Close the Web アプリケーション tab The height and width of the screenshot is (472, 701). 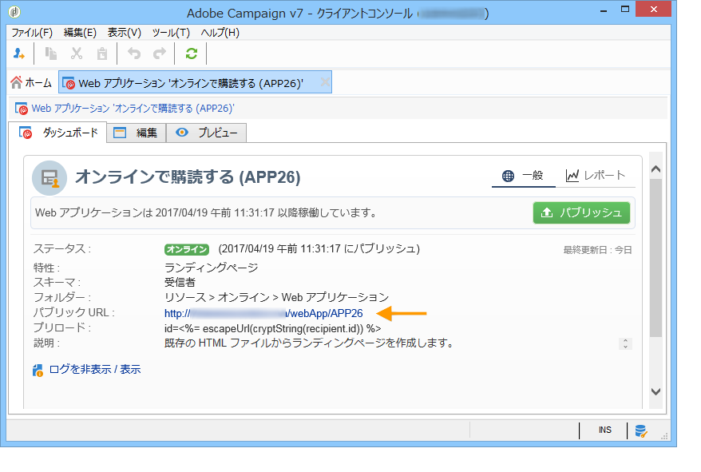325,82
